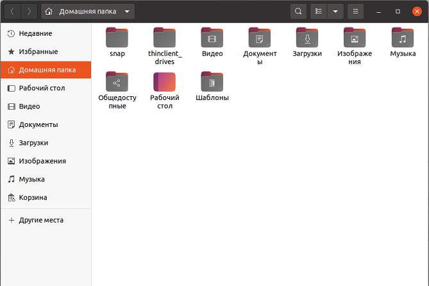Click Другие места in the sidebar
This screenshot has height=286, width=429.
point(41,219)
